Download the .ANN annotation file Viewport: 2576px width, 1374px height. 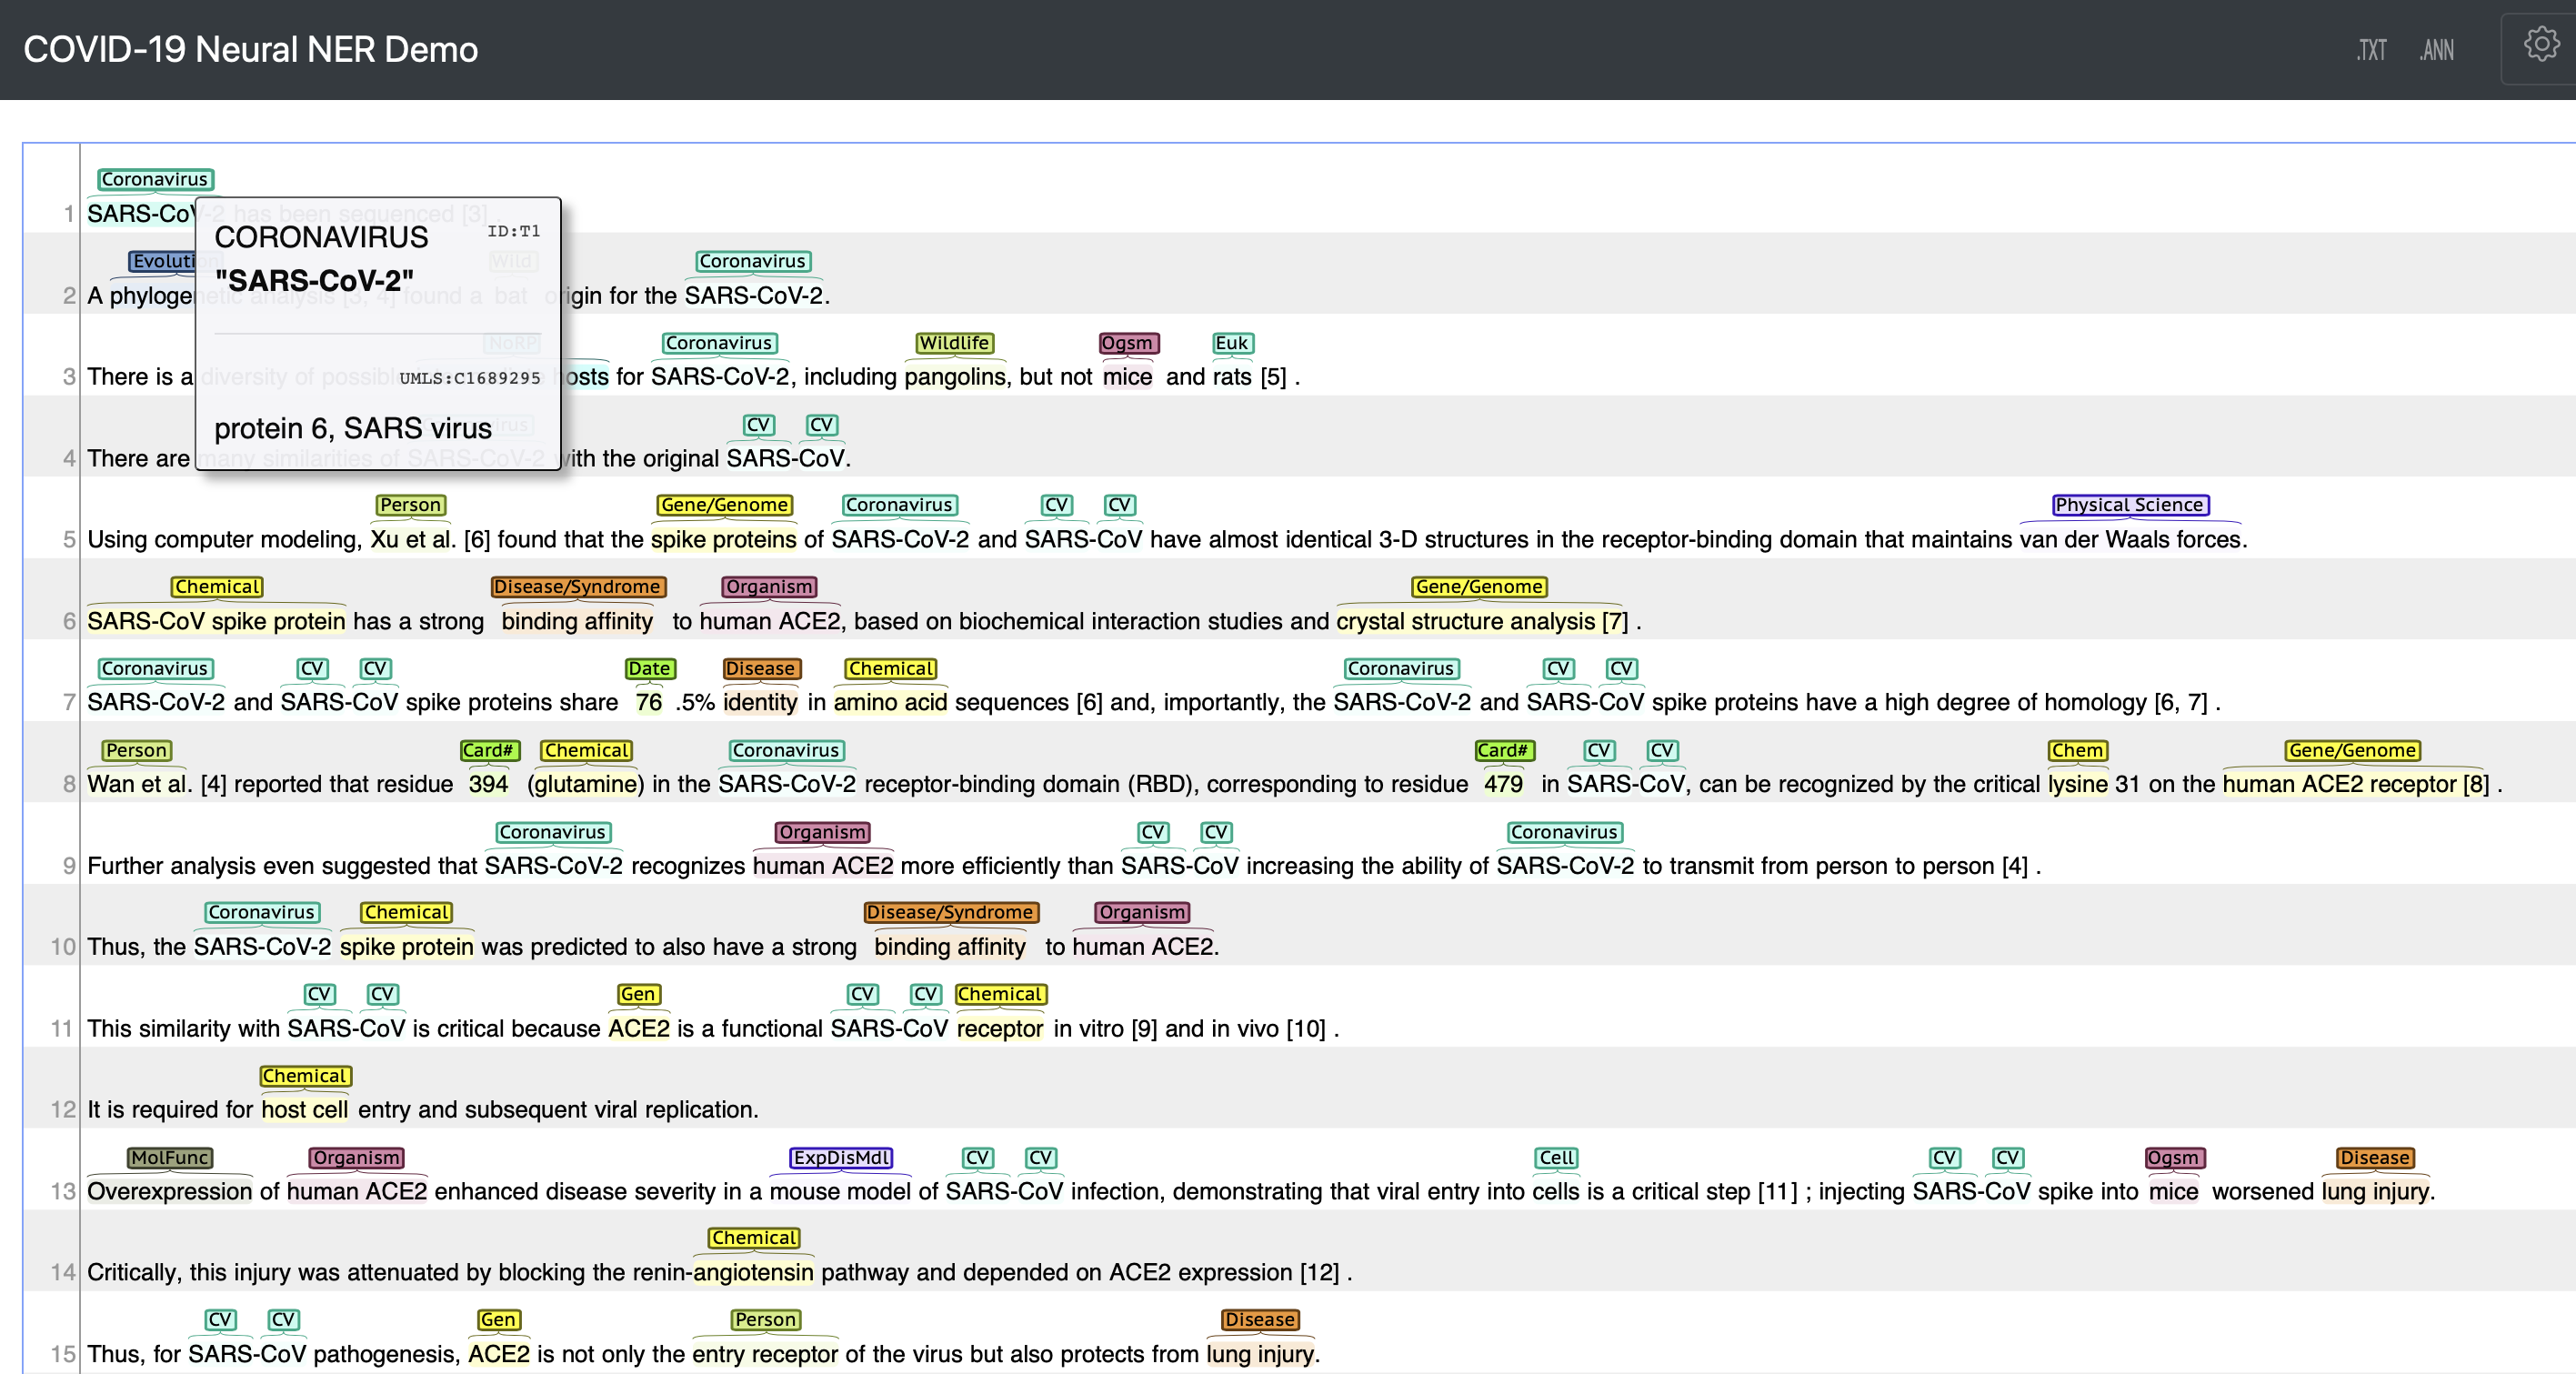tap(2437, 50)
